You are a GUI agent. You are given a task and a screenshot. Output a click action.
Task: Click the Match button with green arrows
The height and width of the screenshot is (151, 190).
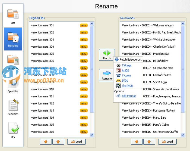pos(107,55)
